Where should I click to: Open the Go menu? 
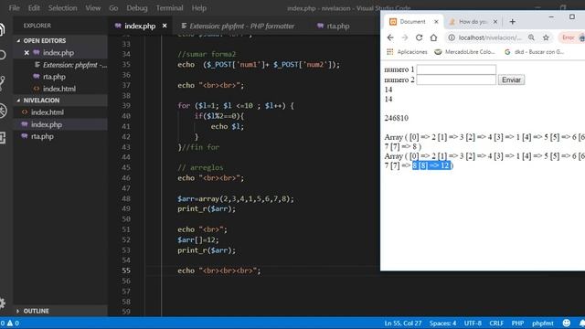[x=113, y=8]
